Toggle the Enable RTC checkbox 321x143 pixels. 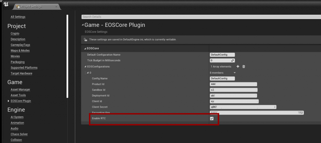pos(212,119)
